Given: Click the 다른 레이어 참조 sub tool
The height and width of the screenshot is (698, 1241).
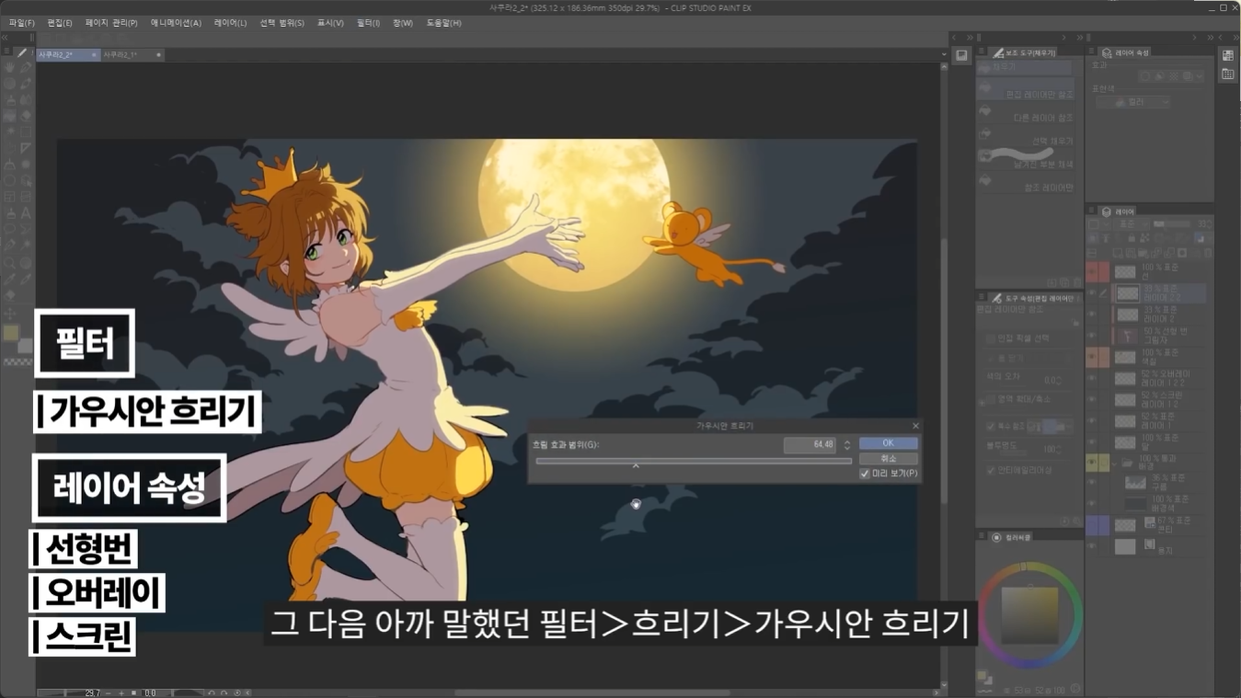Looking at the screenshot, I should click(x=1024, y=113).
